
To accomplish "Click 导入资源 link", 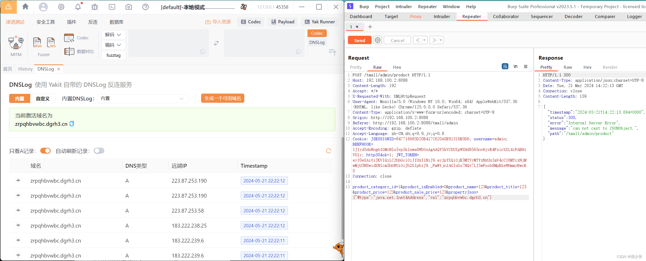I will tap(218, 22).
